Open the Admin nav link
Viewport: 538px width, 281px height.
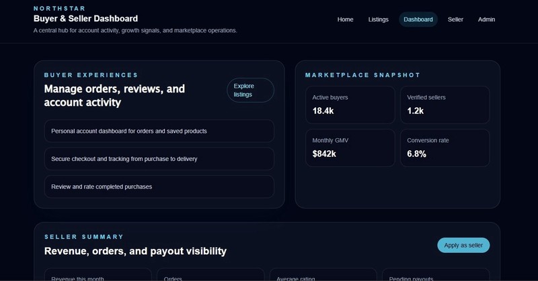tap(486, 19)
